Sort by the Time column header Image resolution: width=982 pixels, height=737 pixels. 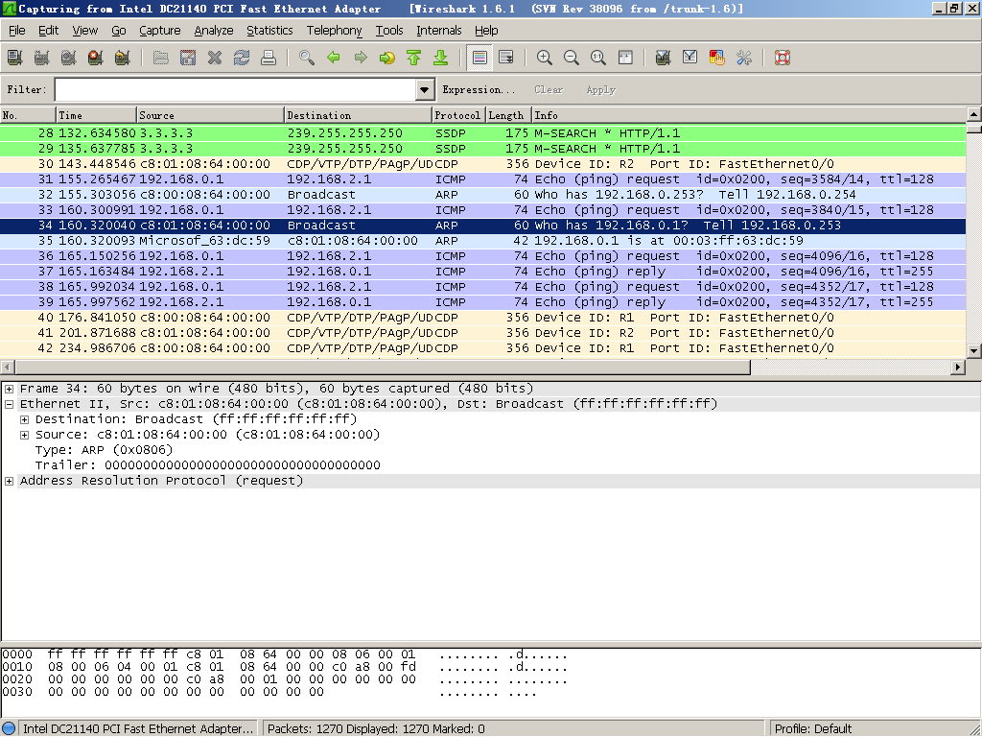click(96, 115)
